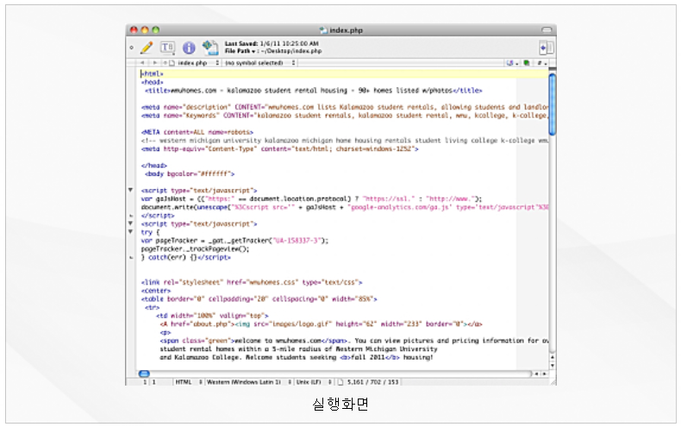This screenshot has height=427, width=681.
Task: Click the meta name="description" line
Action: 344,107
